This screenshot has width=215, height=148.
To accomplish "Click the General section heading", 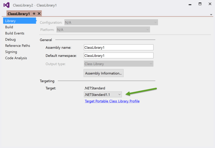I will (46, 40).
